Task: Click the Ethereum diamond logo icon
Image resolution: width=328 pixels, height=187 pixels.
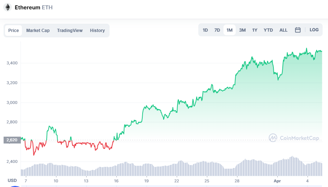Action: tap(8, 7)
